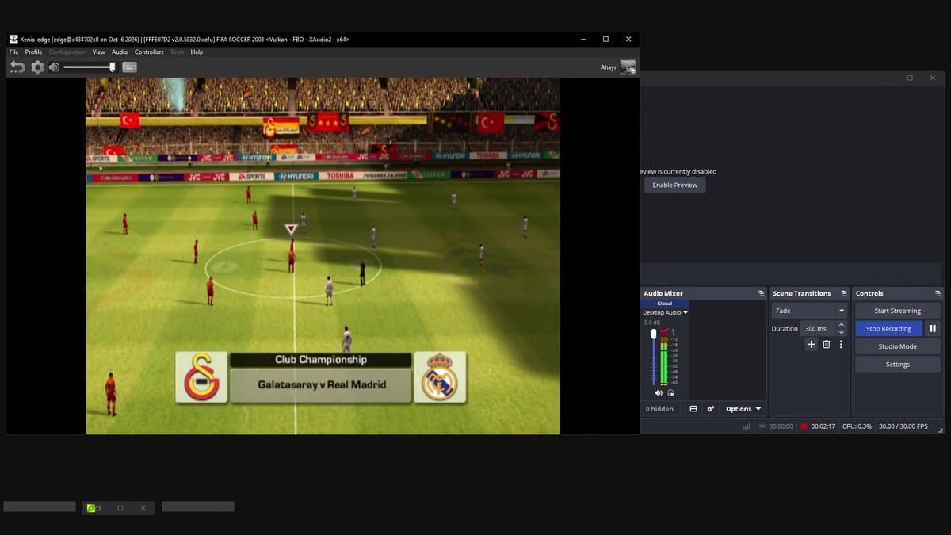Click streaming time 00:00:00
The height and width of the screenshot is (535, 951).
781,426
